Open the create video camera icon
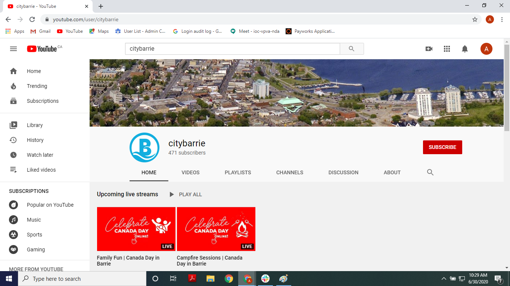The height and width of the screenshot is (286, 510). coord(429,49)
